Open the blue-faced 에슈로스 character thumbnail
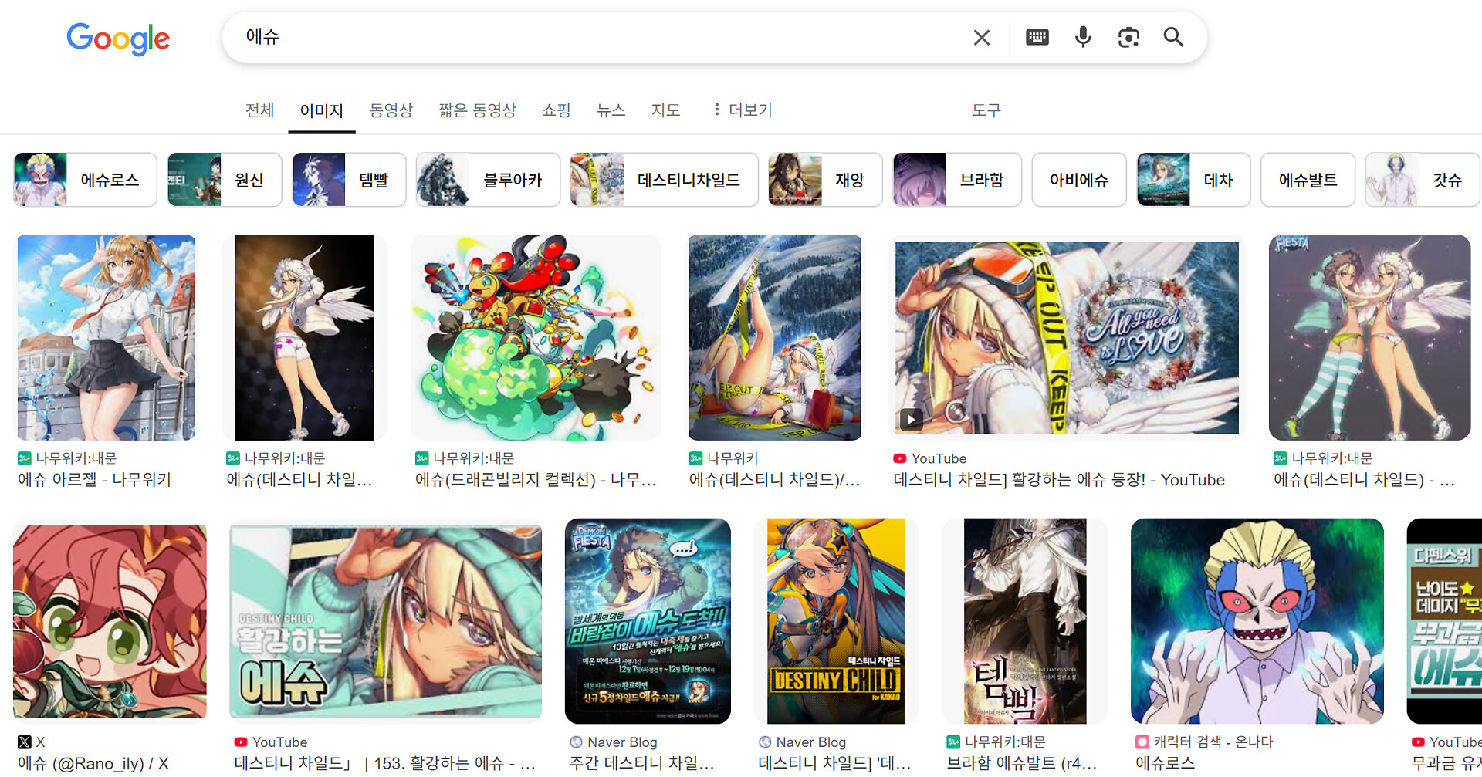 (1257, 621)
